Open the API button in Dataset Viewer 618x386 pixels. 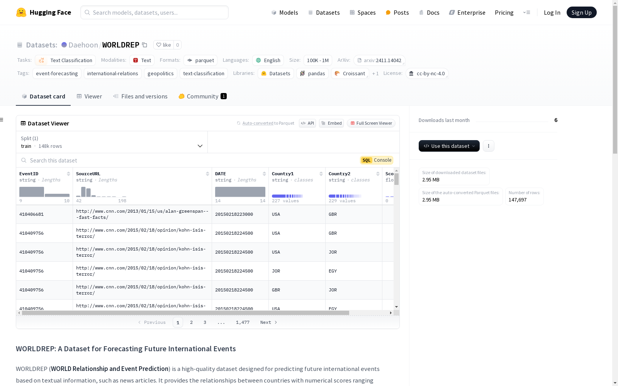tap(307, 123)
